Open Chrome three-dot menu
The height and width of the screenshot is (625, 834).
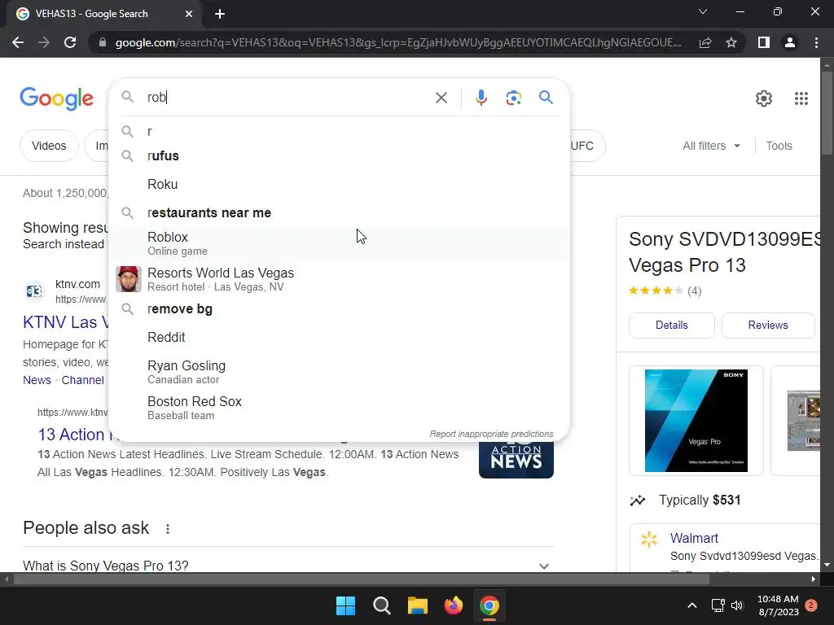[x=816, y=42]
